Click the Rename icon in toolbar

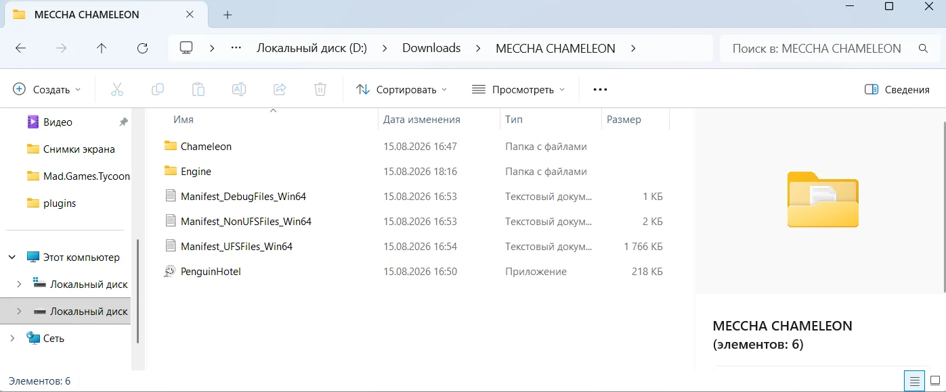239,89
